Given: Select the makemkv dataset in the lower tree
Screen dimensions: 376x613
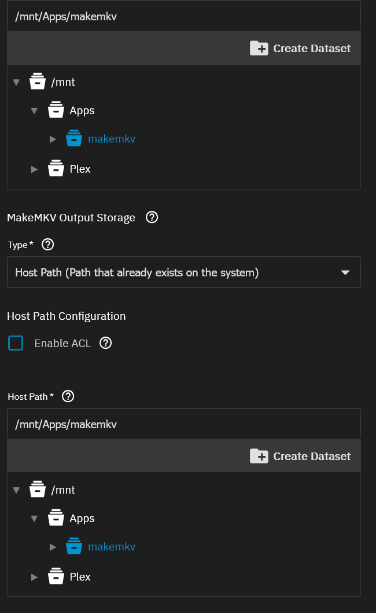Looking at the screenshot, I should [111, 547].
